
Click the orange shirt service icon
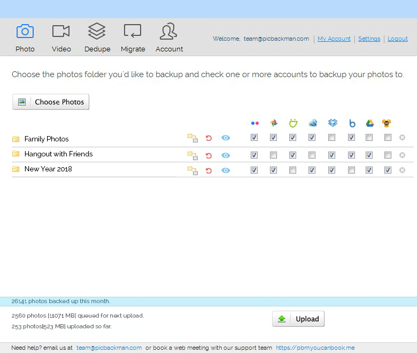coord(387,123)
